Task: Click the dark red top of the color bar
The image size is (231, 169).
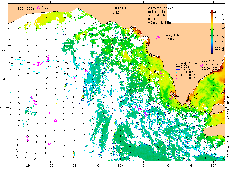Action: click(x=212, y=12)
